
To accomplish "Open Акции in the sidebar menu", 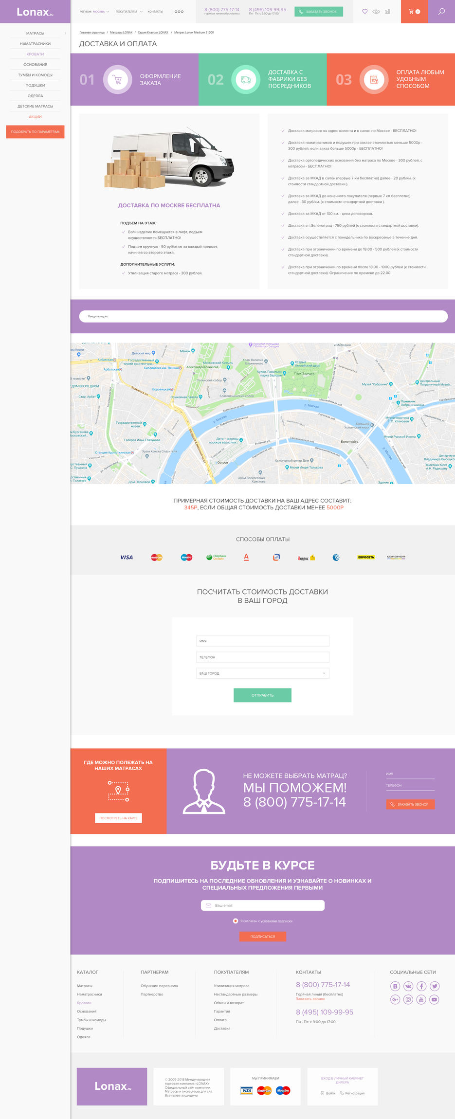I will tap(35, 117).
